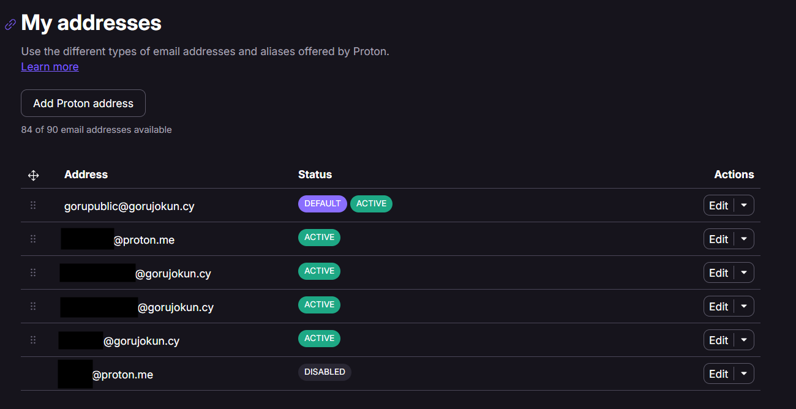Click the move arrows icon in table header
This screenshot has height=409, width=796.
click(34, 176)
